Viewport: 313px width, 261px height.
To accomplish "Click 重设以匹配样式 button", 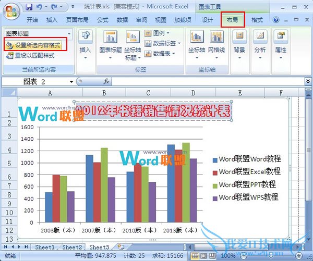I will 32,55.
